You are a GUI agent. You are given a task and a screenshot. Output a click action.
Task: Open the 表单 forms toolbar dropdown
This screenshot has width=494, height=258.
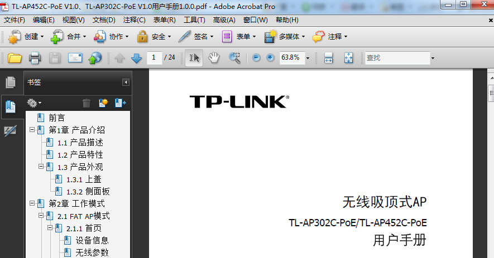tap(238, 37)
